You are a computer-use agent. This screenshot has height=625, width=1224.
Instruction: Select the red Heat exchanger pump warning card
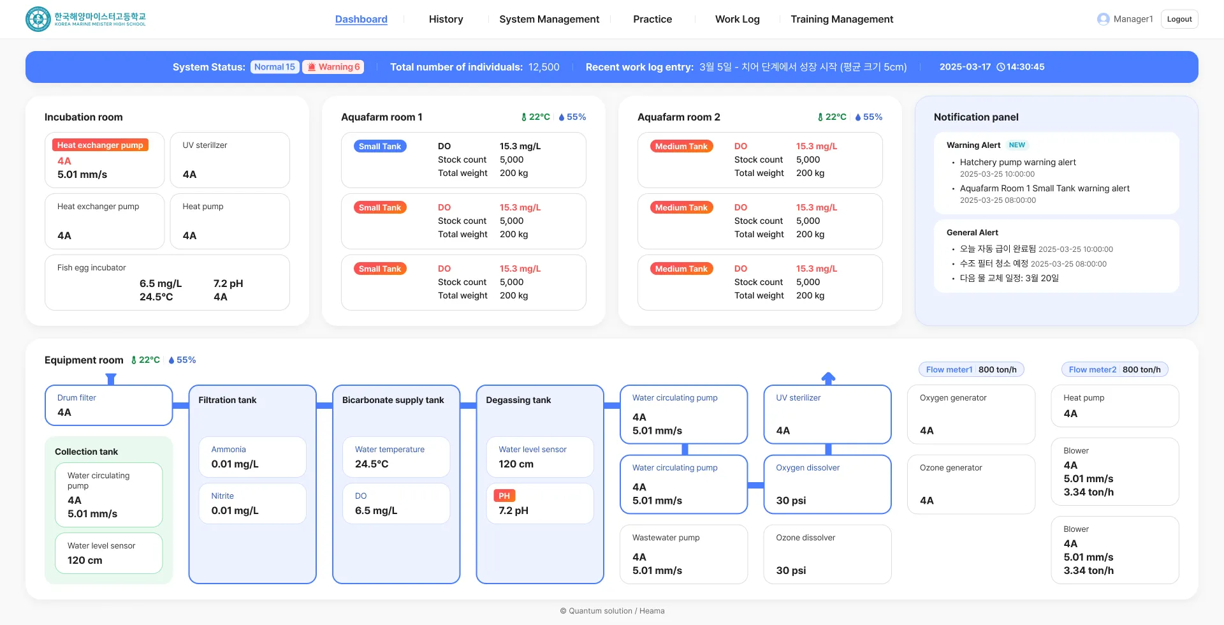(x=105, y=160)
